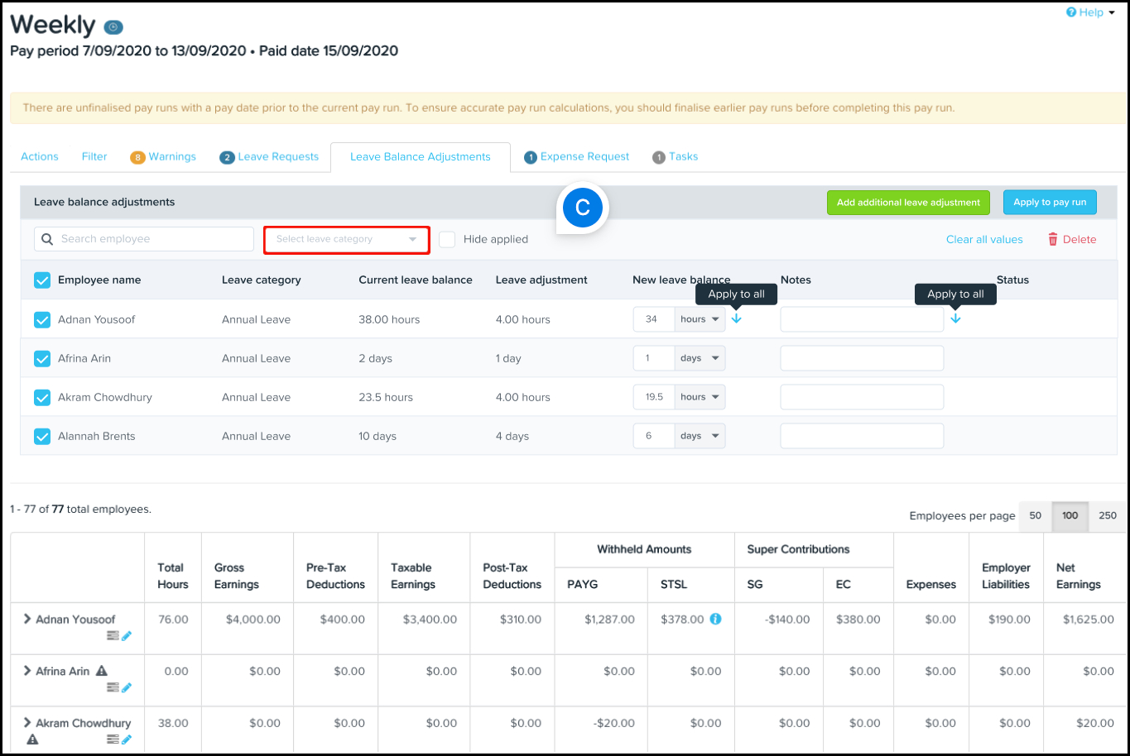Set employees per page to 50
The height and width of the screenshot is (756, 1130).
point(1036,515)
